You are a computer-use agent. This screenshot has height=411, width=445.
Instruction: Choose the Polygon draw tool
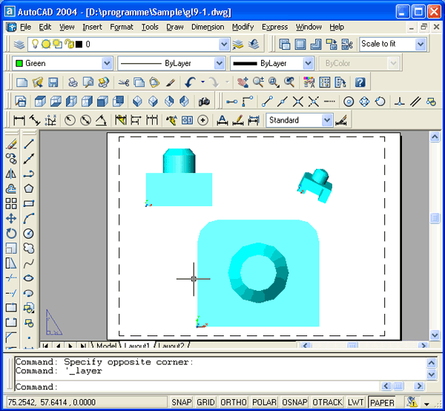pyautogui.click(x=29, y=188)
